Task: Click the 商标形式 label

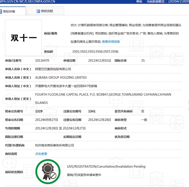Action: (121, 128)
